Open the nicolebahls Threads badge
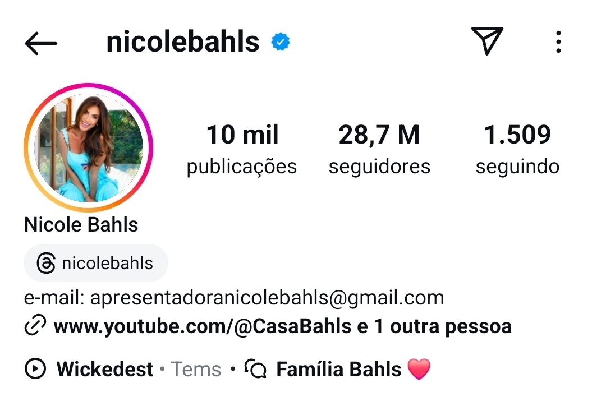The width and height of the screenshot is (606, 406). point(96,263)
